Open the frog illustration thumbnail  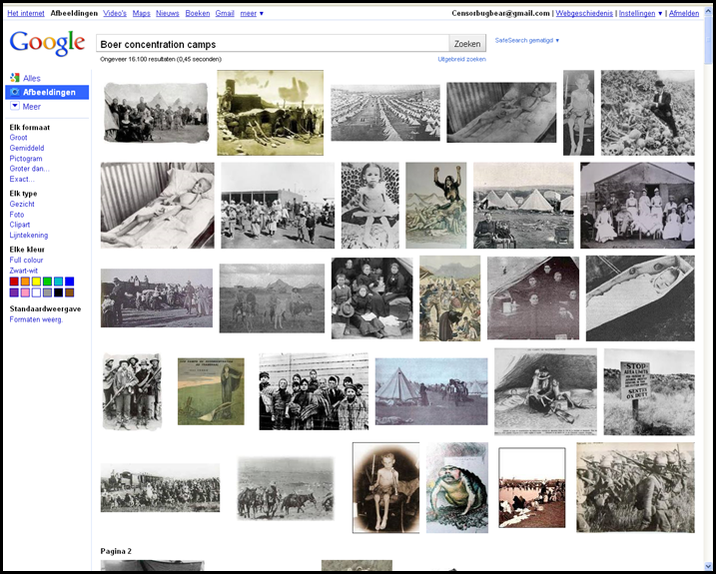(x=456, y=487)
